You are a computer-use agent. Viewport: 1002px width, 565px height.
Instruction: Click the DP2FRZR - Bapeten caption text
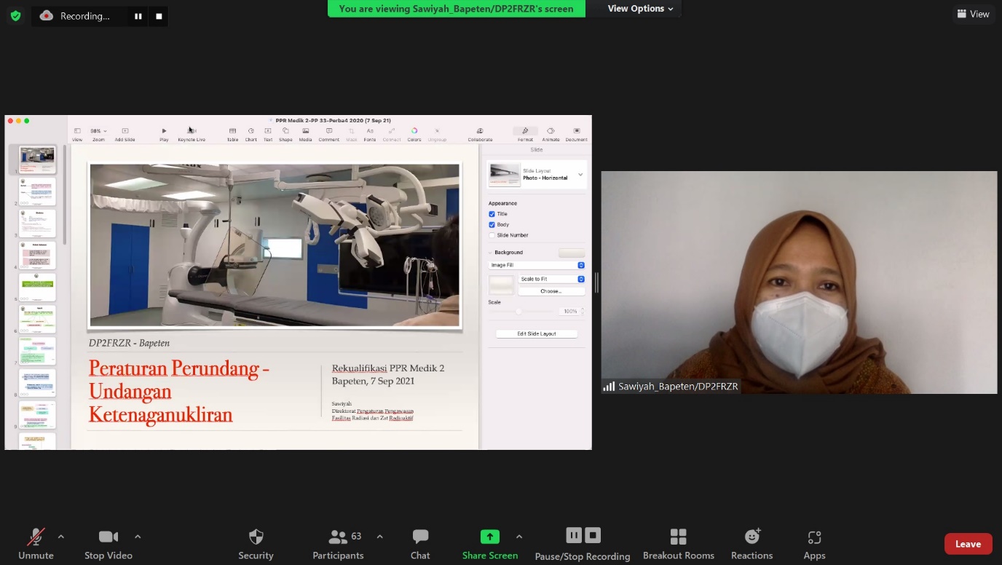[x=129, y=343]
